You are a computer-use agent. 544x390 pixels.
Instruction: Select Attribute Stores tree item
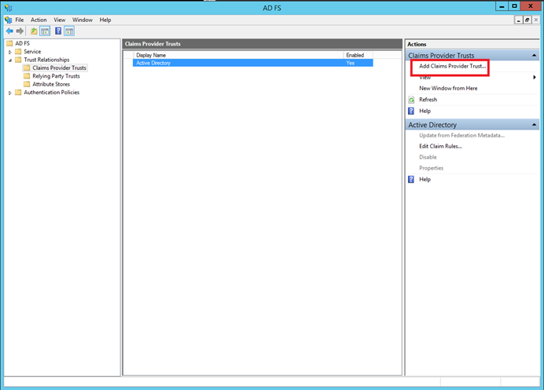(x=51, y=84)
